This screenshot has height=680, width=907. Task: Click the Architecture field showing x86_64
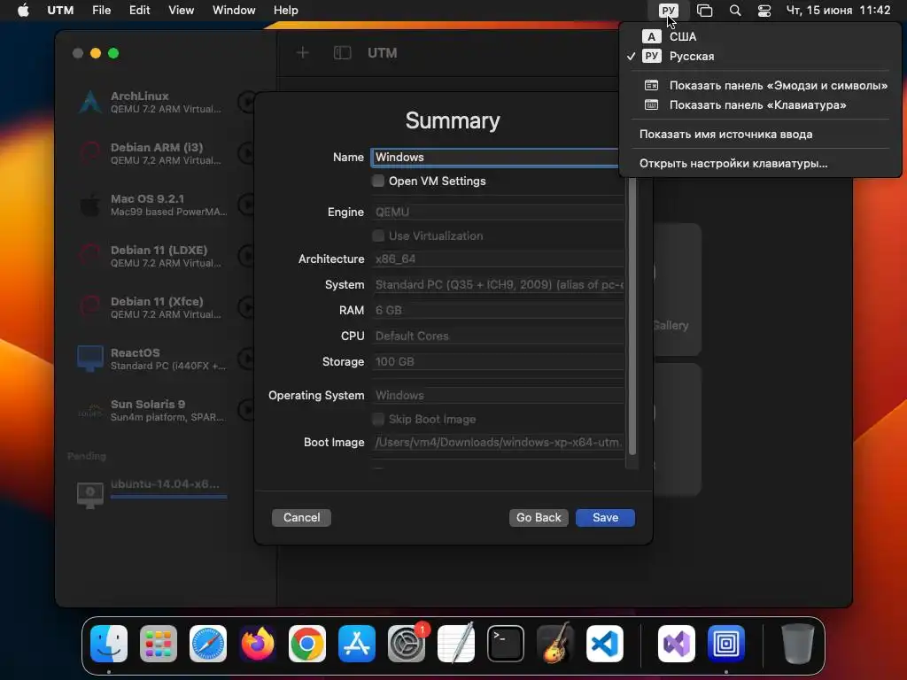[498, 259]
